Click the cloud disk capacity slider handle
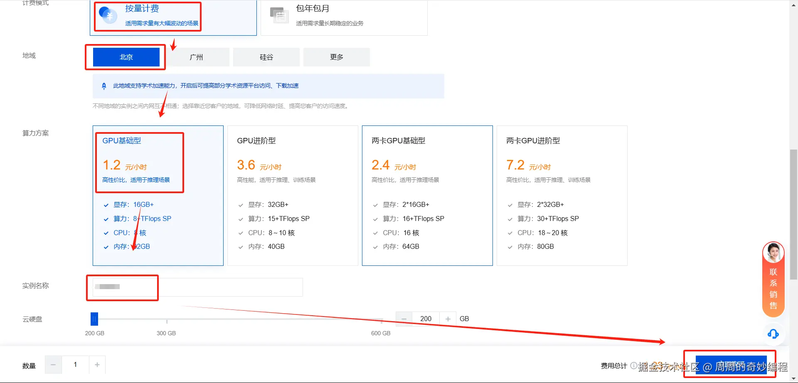The height and width of the screenshot is (383, 798). (x=94, y=319)
